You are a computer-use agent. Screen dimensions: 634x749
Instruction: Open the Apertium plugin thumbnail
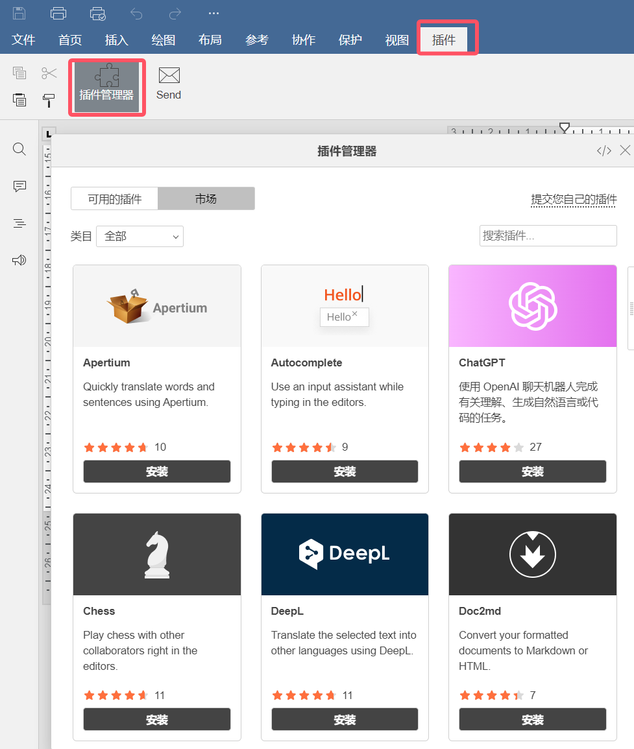157,306
